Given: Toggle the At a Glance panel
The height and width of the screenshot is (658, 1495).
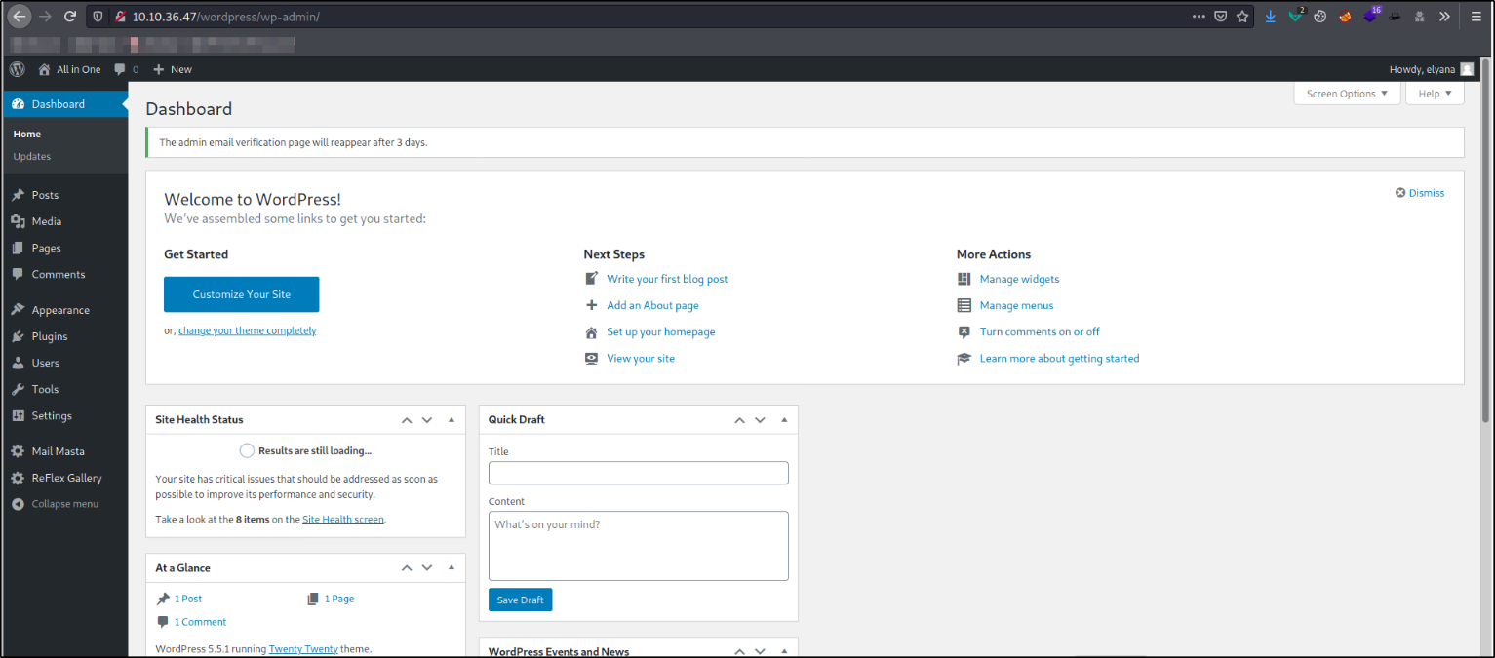Looking at the screenshot, I should coord(452,567).
